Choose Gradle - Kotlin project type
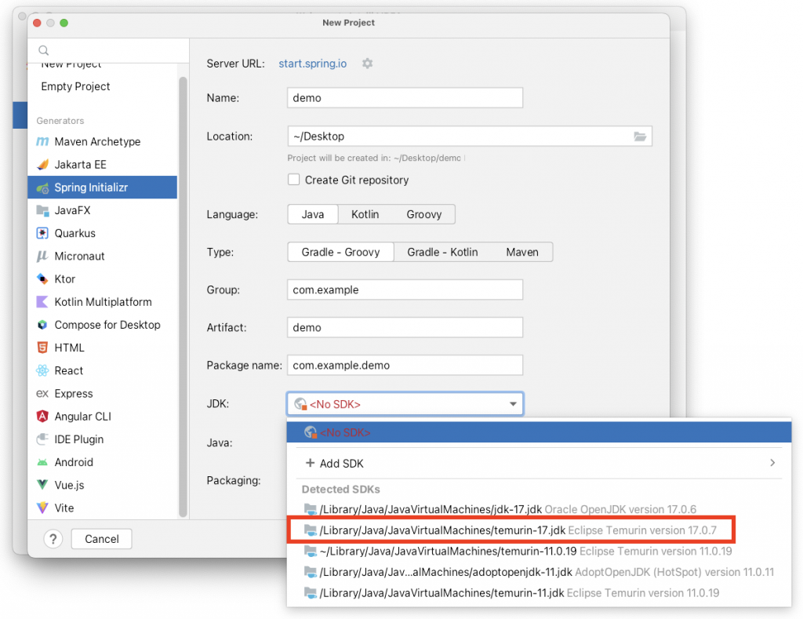The height and width of the screenshot is (619, 803). [x=442, y=252]
